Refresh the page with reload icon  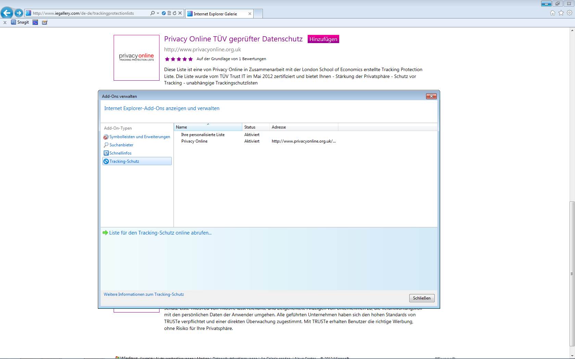(x=175, y=13)
